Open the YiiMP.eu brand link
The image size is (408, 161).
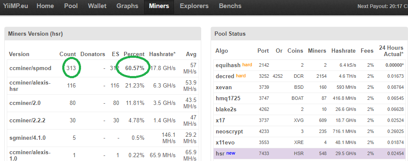pos(16,6)
